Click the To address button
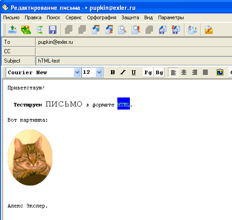 [x=19, y=42]
